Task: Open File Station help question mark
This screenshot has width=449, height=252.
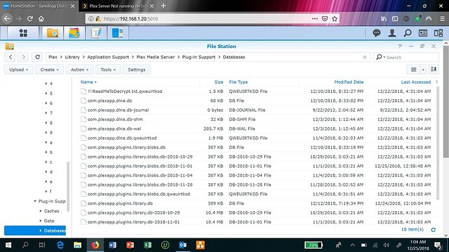Action: [400, 46]
